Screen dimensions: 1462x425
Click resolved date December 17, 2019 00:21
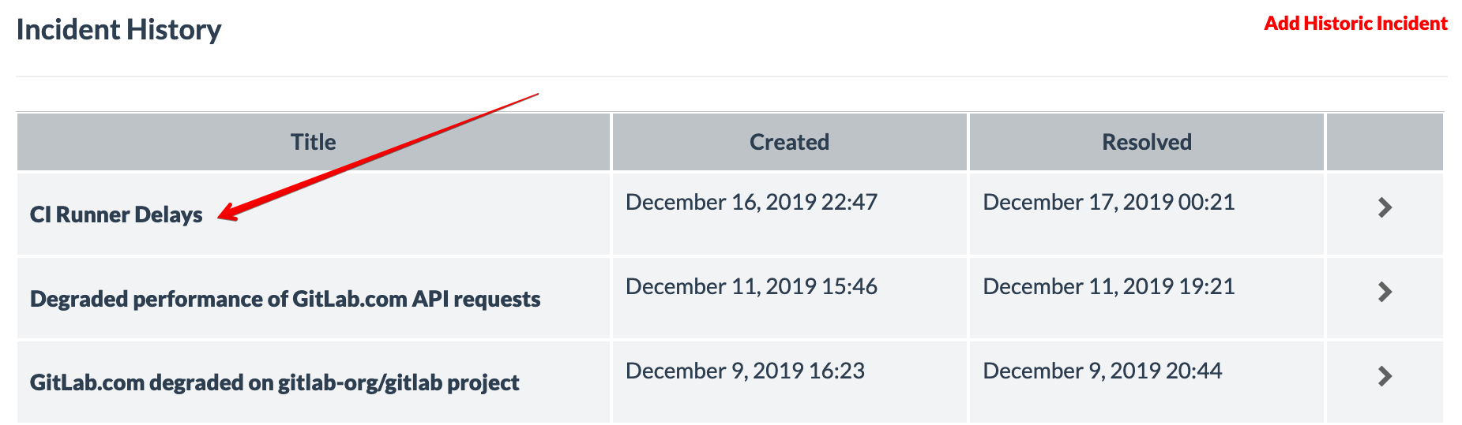tap(1108, 203)
